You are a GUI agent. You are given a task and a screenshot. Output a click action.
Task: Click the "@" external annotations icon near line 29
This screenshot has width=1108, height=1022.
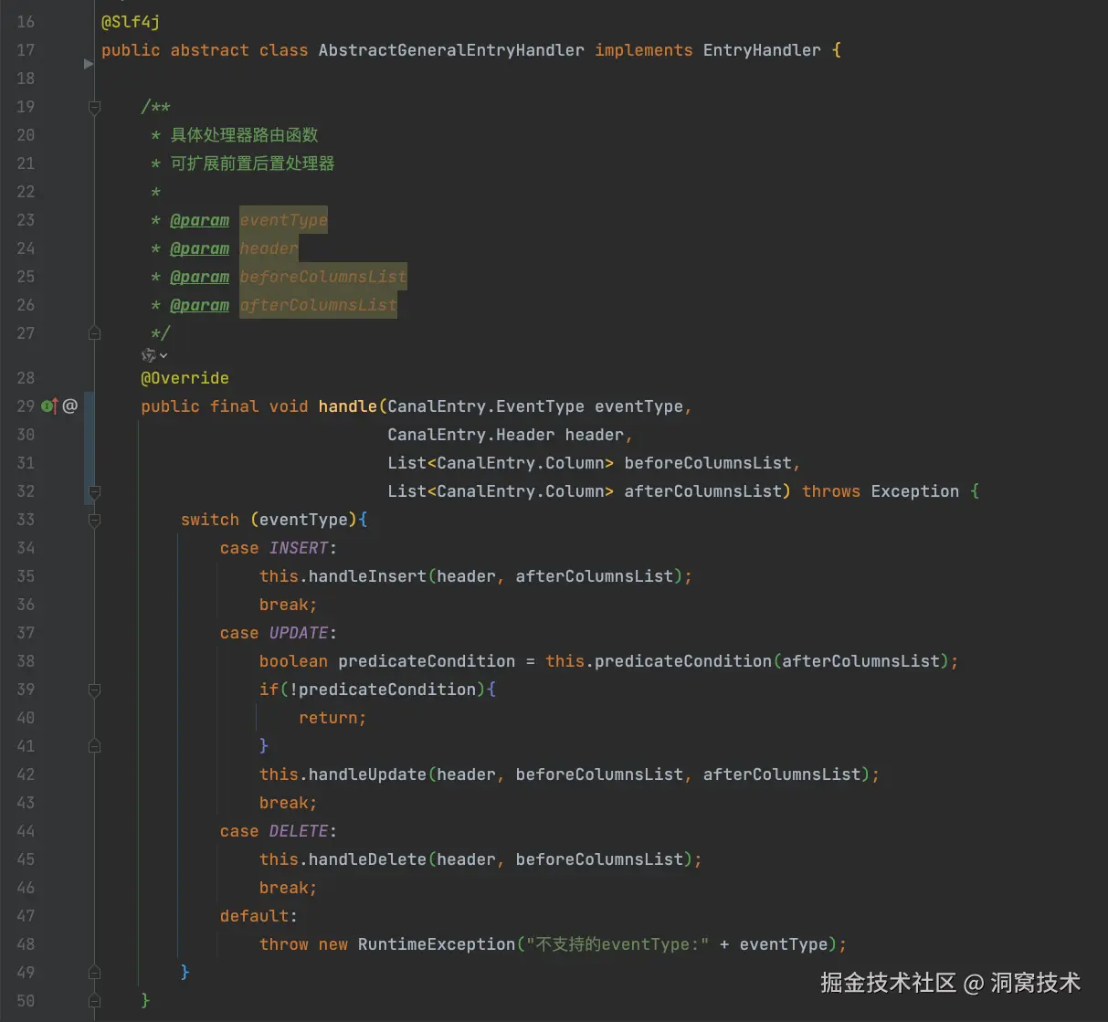[69, 406]
